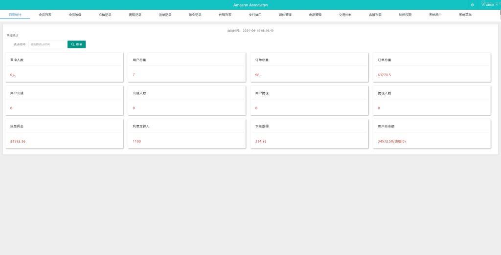Viewport: 501px width, 255px height.
Task: Select the 系统用户 tab
Action: click(x=435, y=15)
